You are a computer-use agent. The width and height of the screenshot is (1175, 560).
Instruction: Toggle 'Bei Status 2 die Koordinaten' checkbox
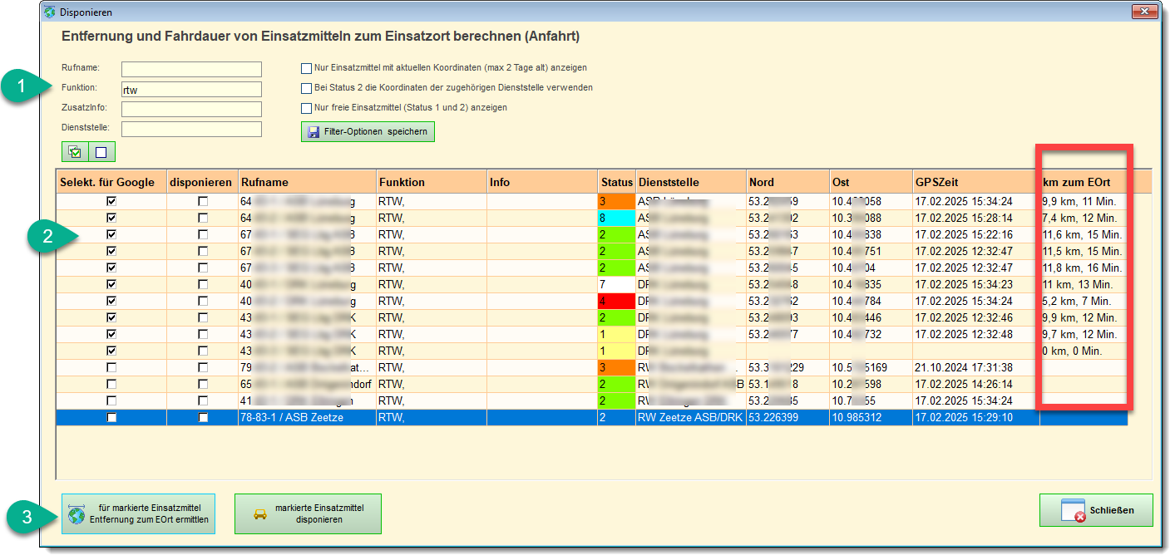(x=306, y=88)
